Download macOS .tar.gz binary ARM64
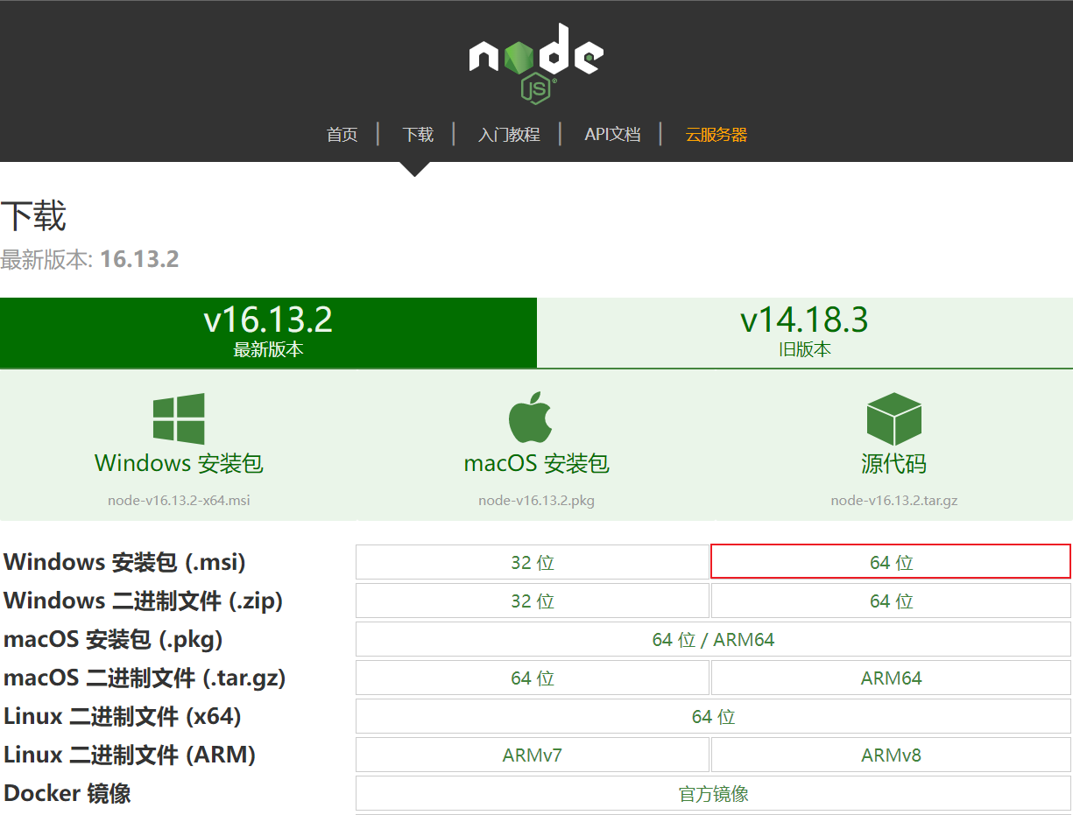 891,678
